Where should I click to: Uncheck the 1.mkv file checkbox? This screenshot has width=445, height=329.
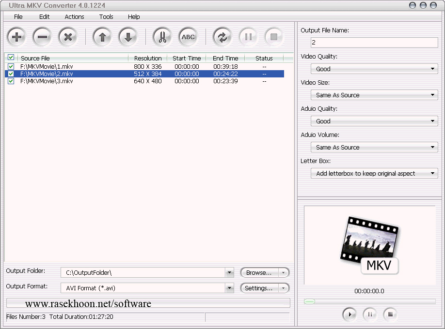[11, 66]
